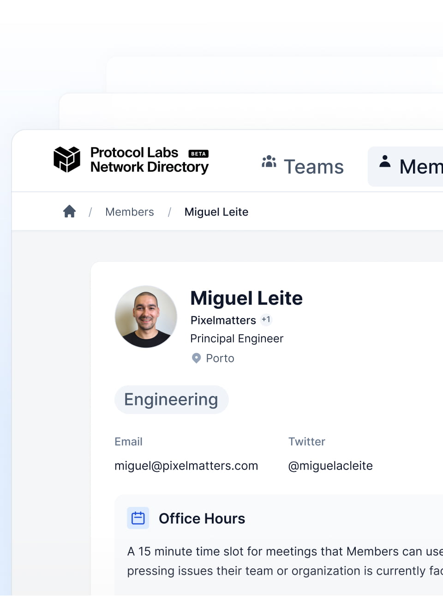Click the location pin icon beside Porto
The image size is (443, 596).
point(196,358)
